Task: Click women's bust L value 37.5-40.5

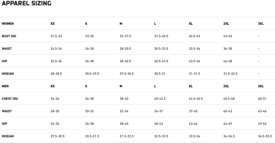Action: coord(161,36)
